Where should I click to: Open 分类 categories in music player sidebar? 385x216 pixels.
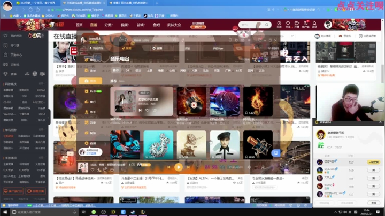(90, 122)
